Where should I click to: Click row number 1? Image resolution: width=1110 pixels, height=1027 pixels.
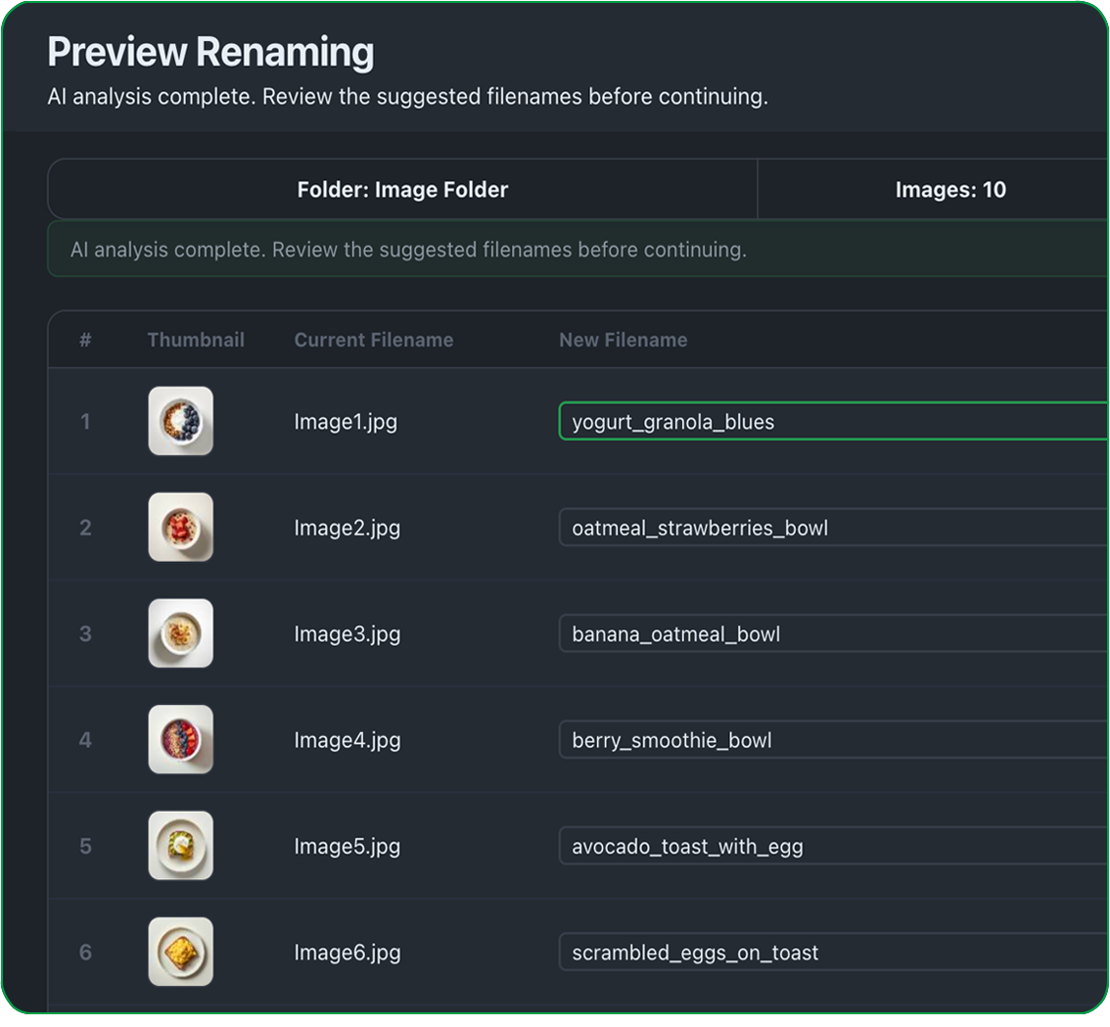[x=85, y=422]
